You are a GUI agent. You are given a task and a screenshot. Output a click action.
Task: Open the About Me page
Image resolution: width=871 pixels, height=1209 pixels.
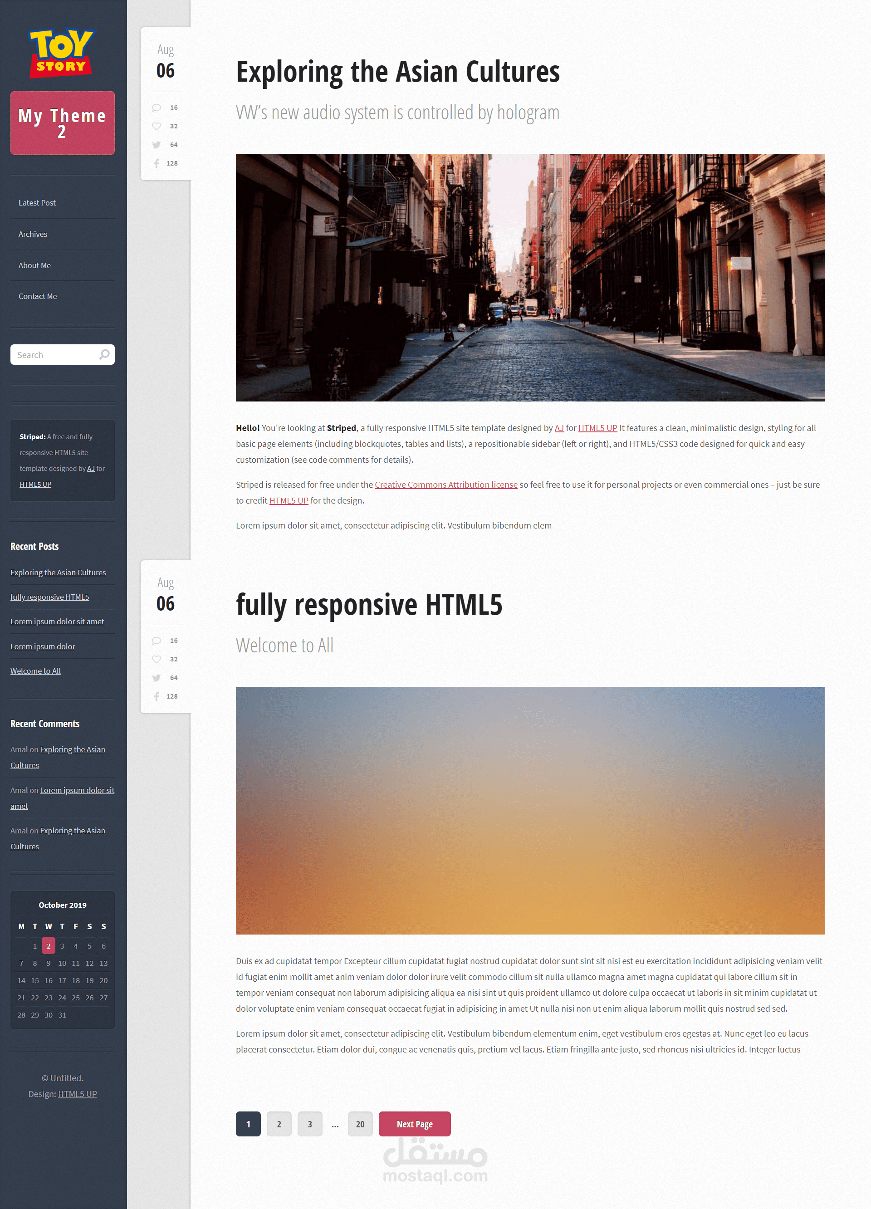pyautogui.click(x=34, y=265)
